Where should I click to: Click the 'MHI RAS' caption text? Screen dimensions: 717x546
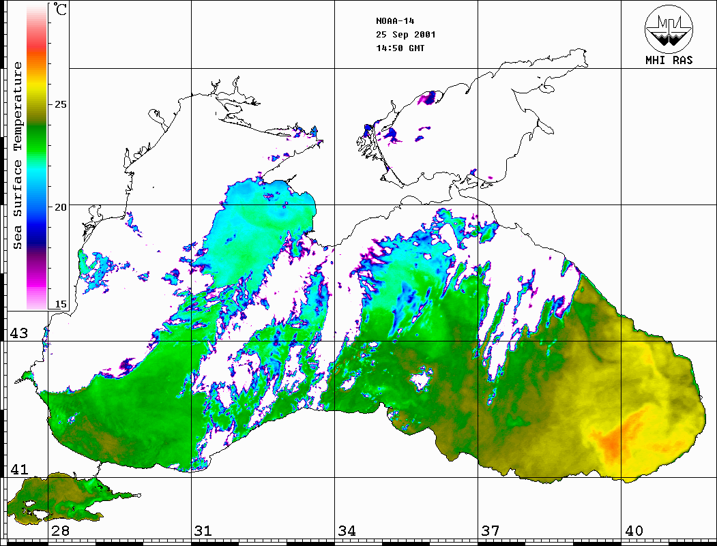pyautogui.click(x=669, y=60)
